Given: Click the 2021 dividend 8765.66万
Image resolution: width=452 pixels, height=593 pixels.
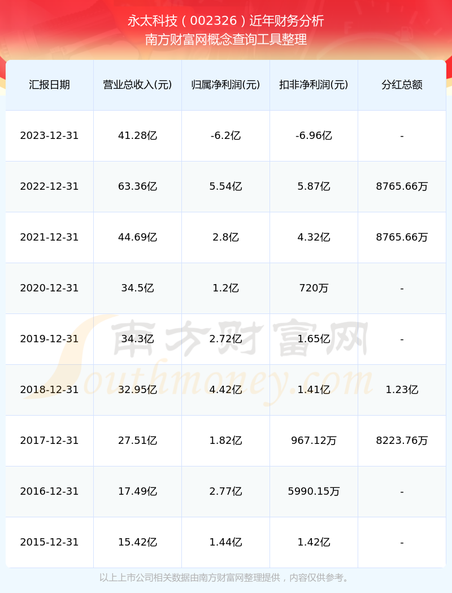Looking at the screenshot, I should [402, 238].
